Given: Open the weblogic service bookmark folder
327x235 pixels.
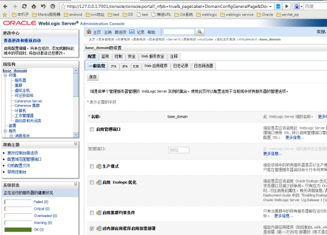Looking at the screenshot, I should (237, 14).
